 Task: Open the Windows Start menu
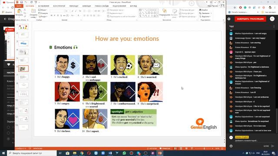pos(3,153)
